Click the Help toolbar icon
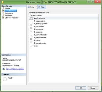The width and height of the screenshot is (102, 92). point(39,7)
